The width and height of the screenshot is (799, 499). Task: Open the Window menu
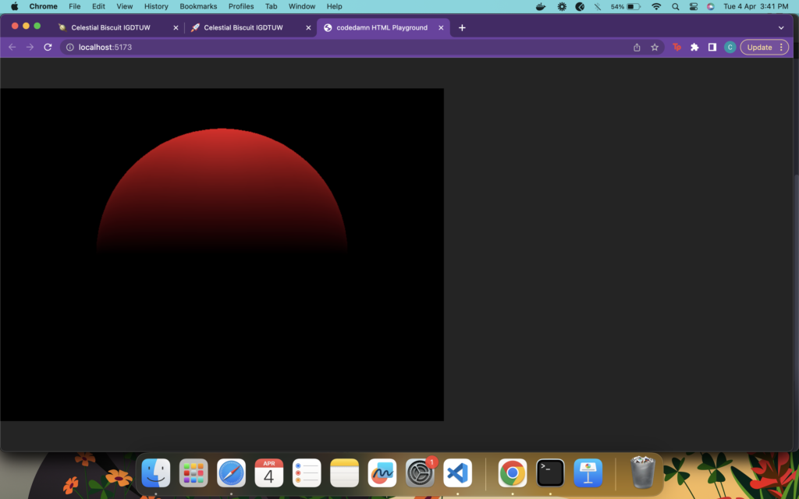point(302,6)
